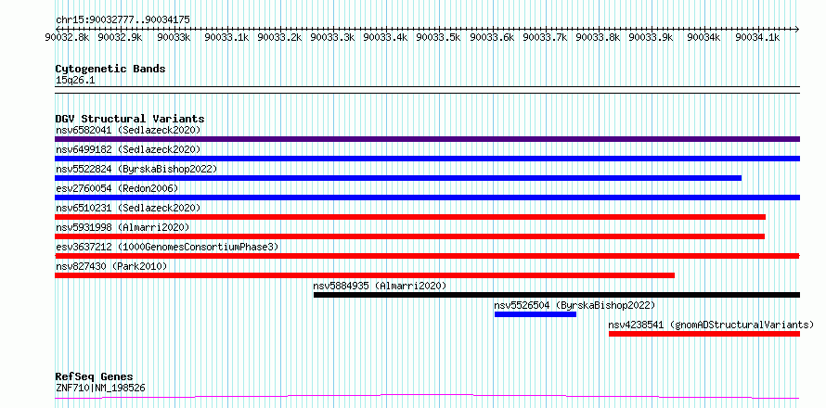The width and height of the screenshot is (826, 408).
Task: Click the 90033.6k ruler label
Action: (x=493, y=37)
